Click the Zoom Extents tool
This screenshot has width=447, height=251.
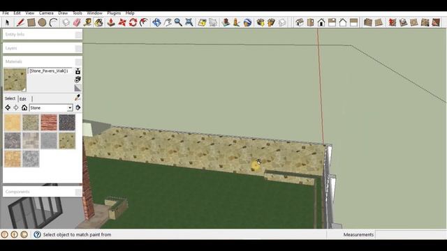point(189,22)
